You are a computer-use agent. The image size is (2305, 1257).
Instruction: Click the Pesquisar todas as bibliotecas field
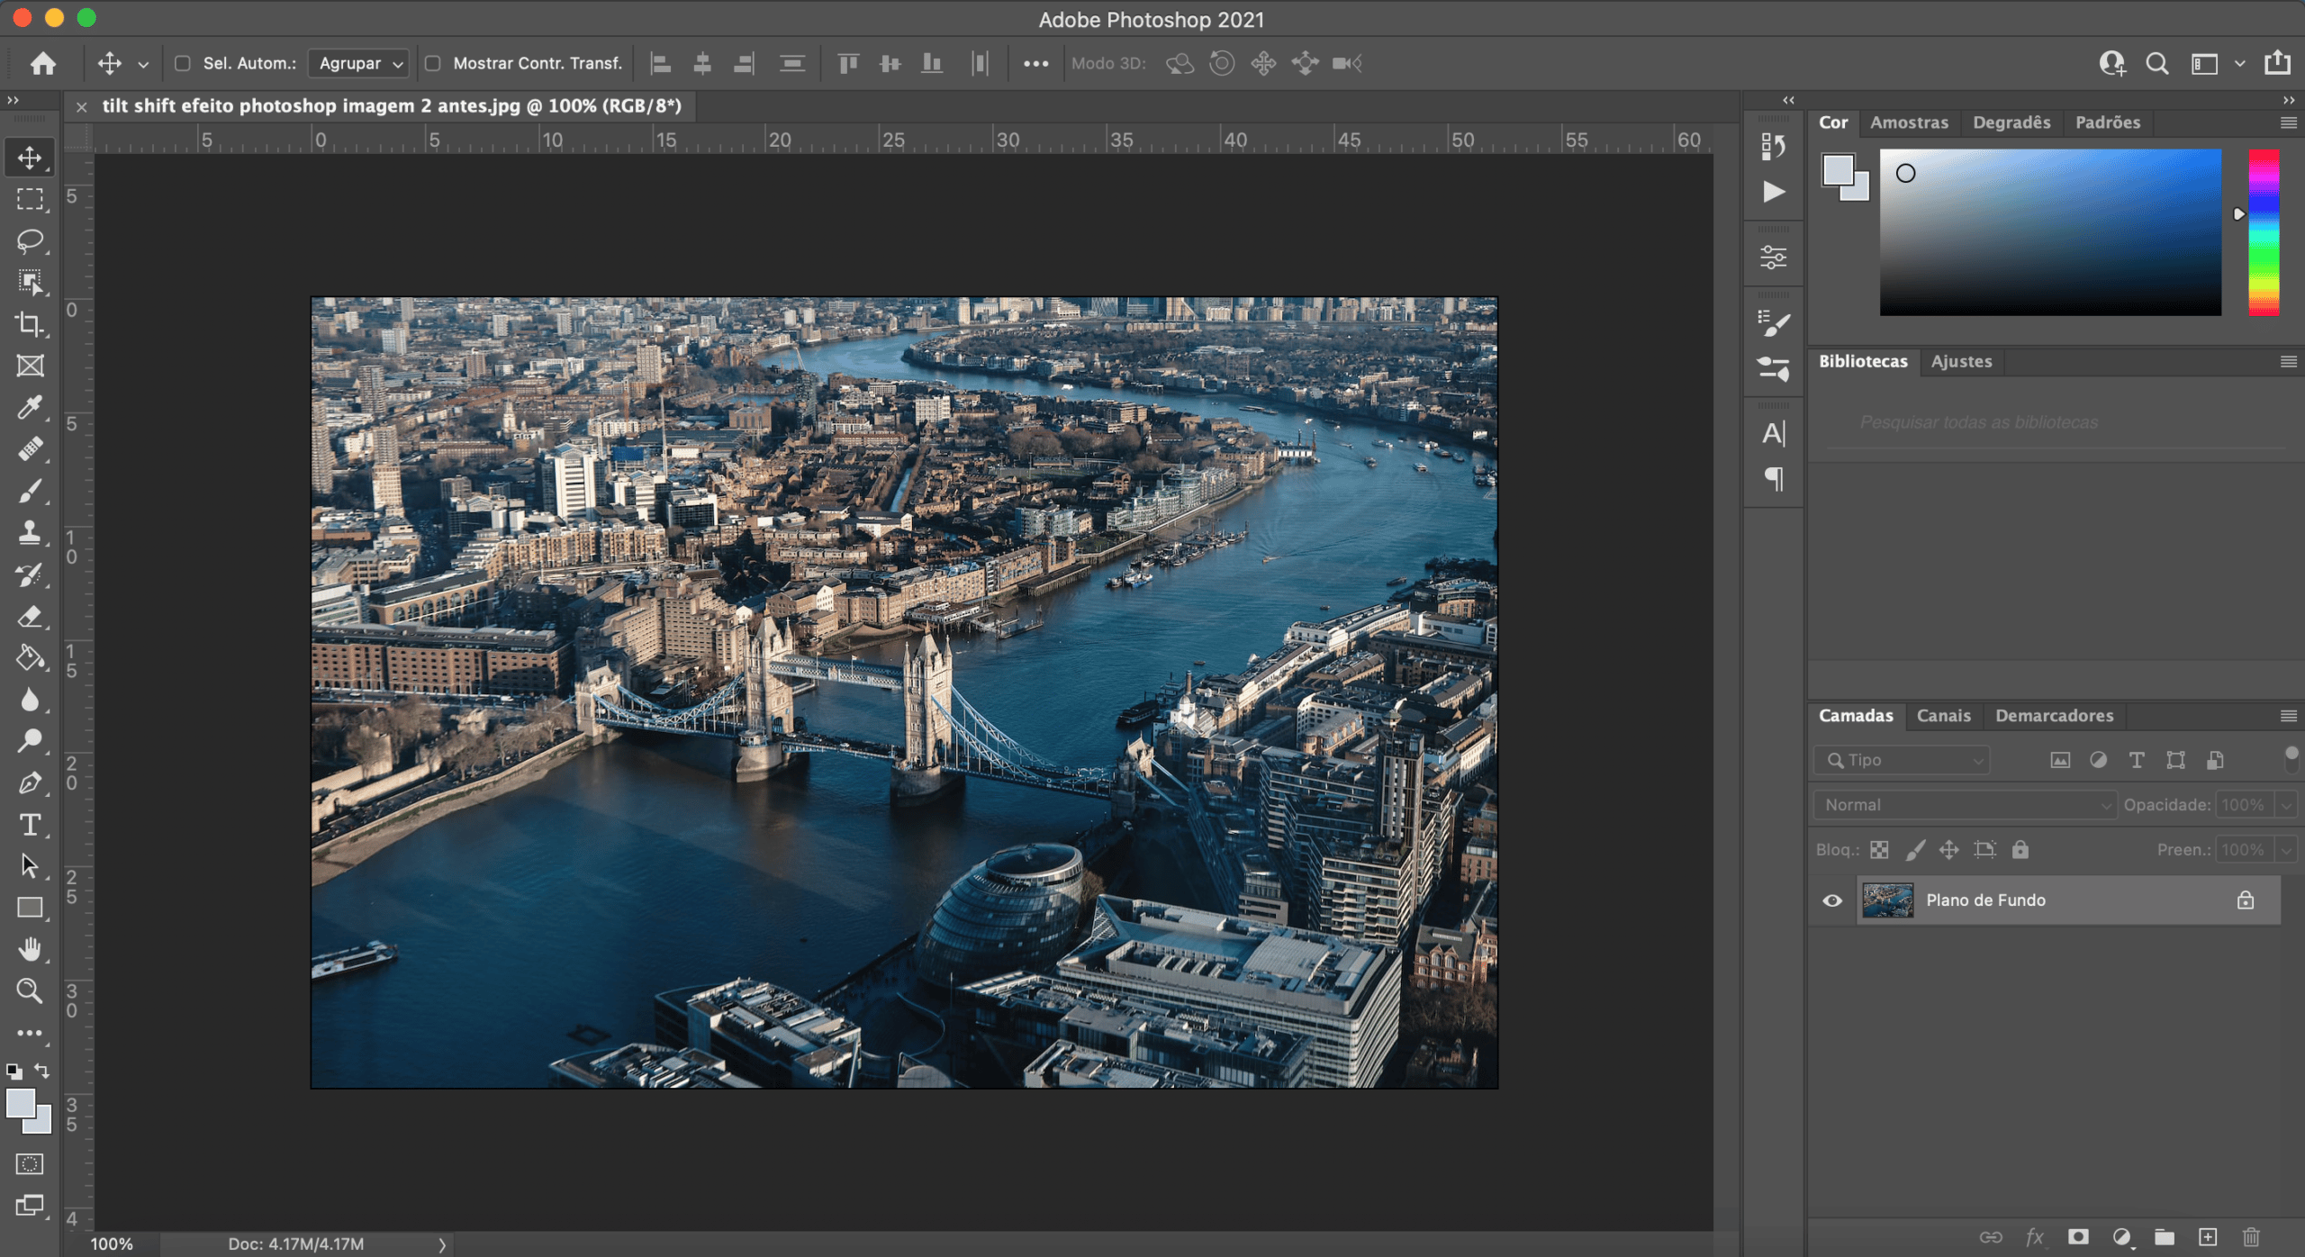[x=2056, y=422]
